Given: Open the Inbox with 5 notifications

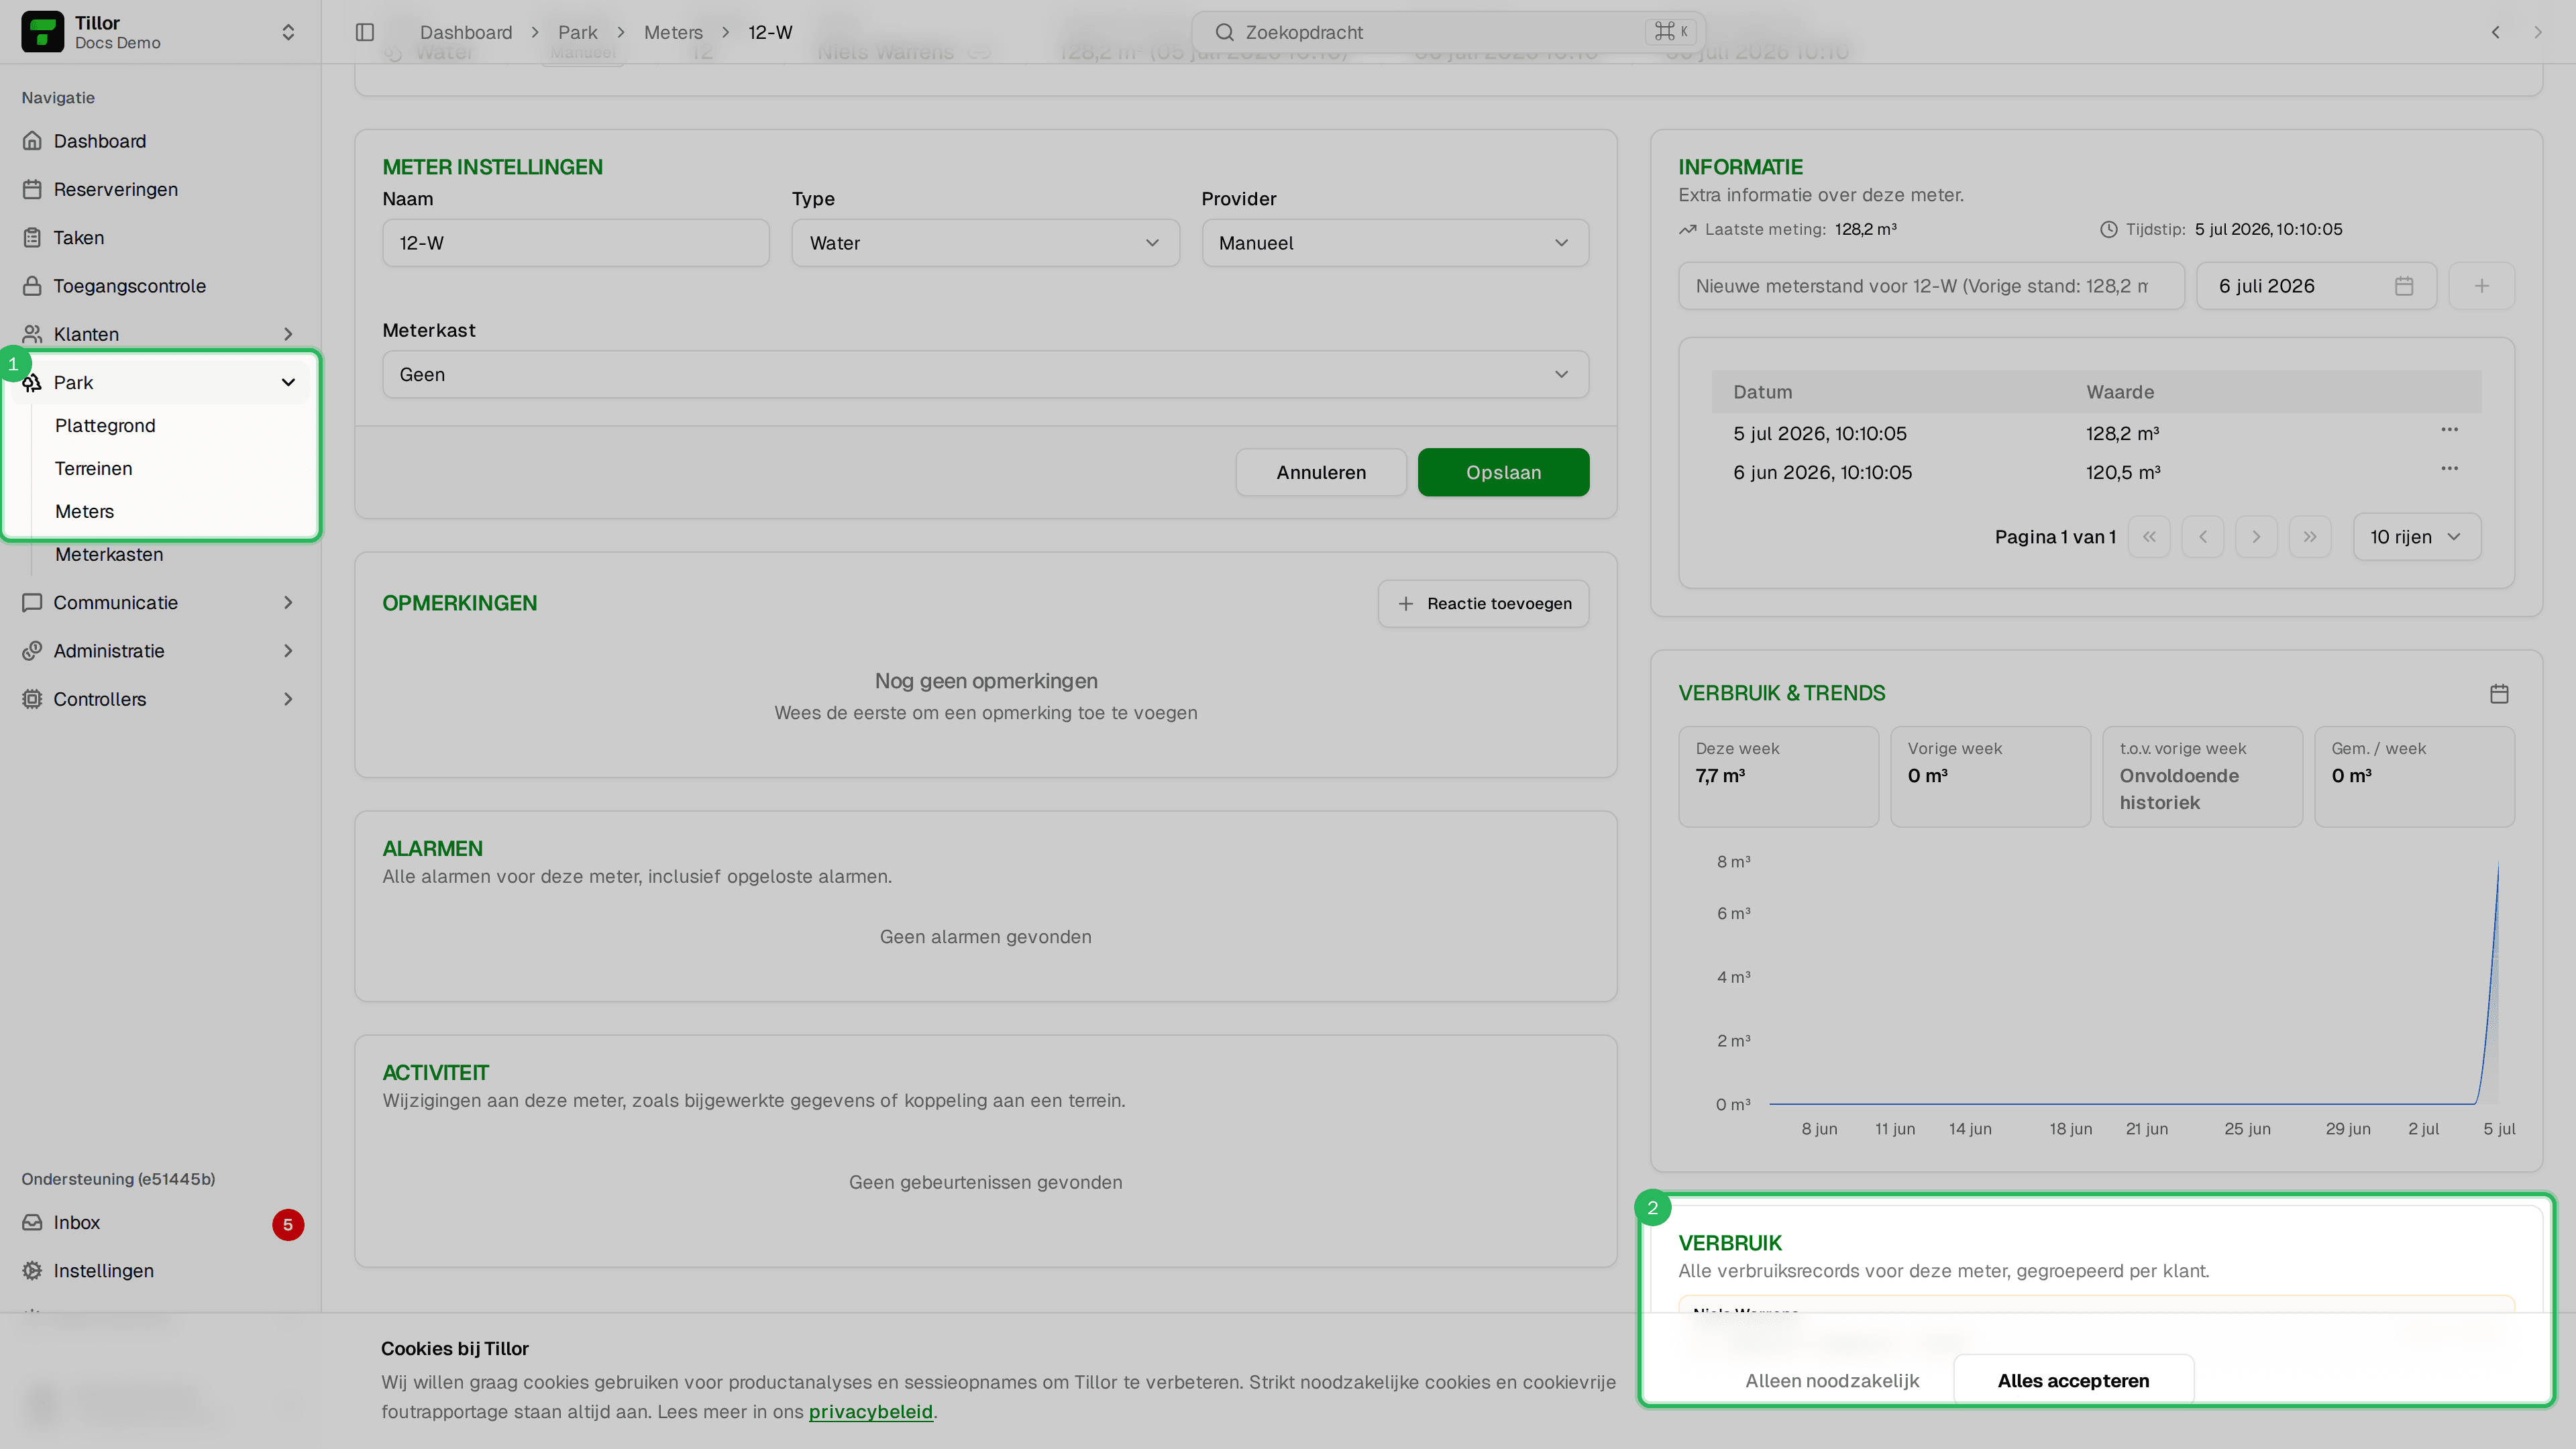Looking at the screenshot, I should (x=162, y=1222).
